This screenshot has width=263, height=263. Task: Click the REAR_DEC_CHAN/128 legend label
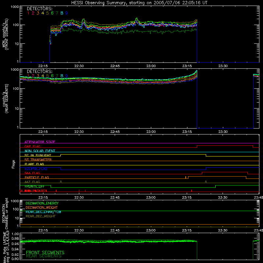tap(43, 212)
